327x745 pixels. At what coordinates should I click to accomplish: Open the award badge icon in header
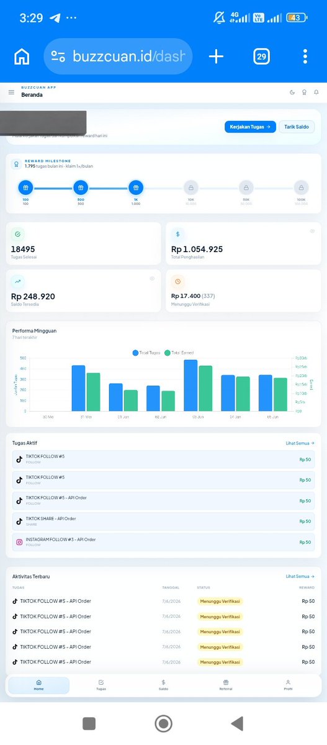304,93
